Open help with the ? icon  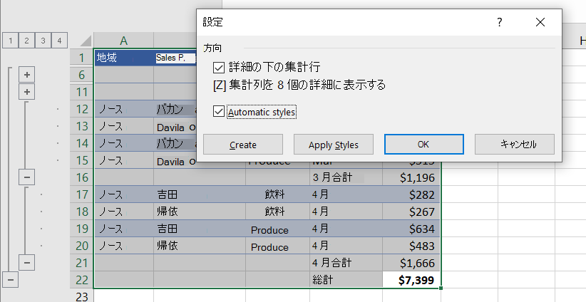[500, 22]
